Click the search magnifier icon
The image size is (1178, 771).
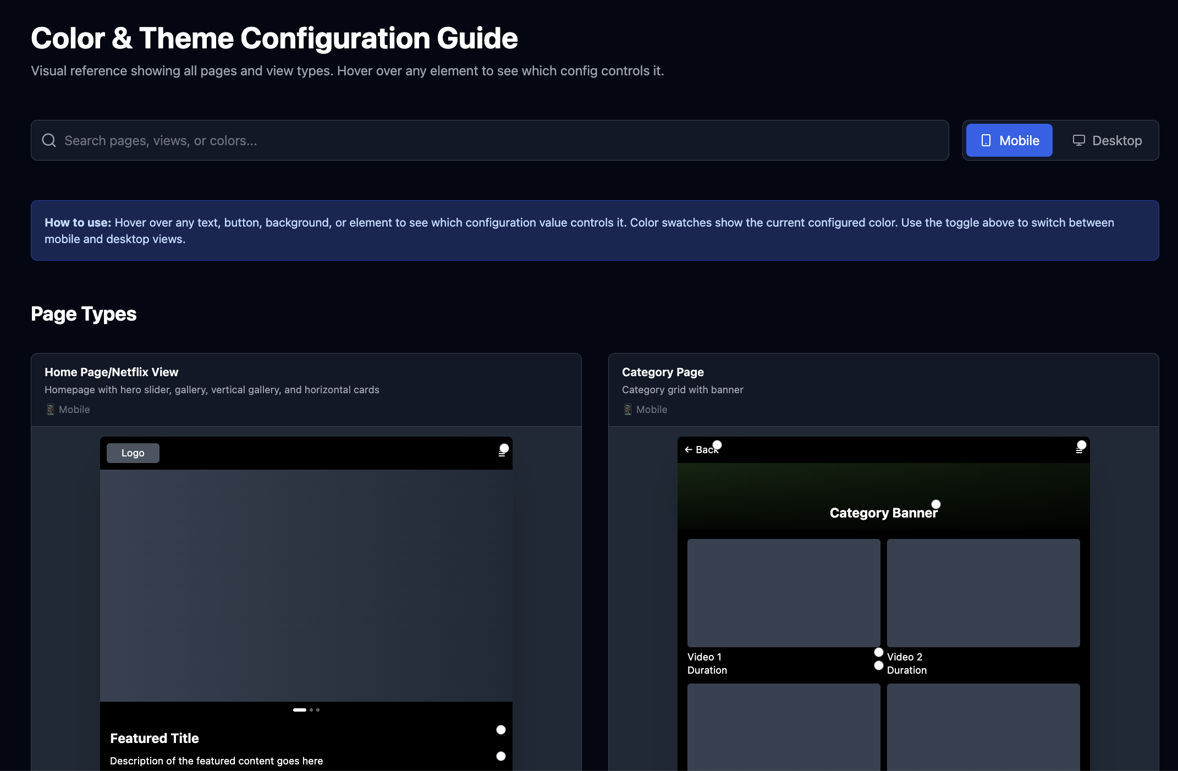(x=49, y=140)
